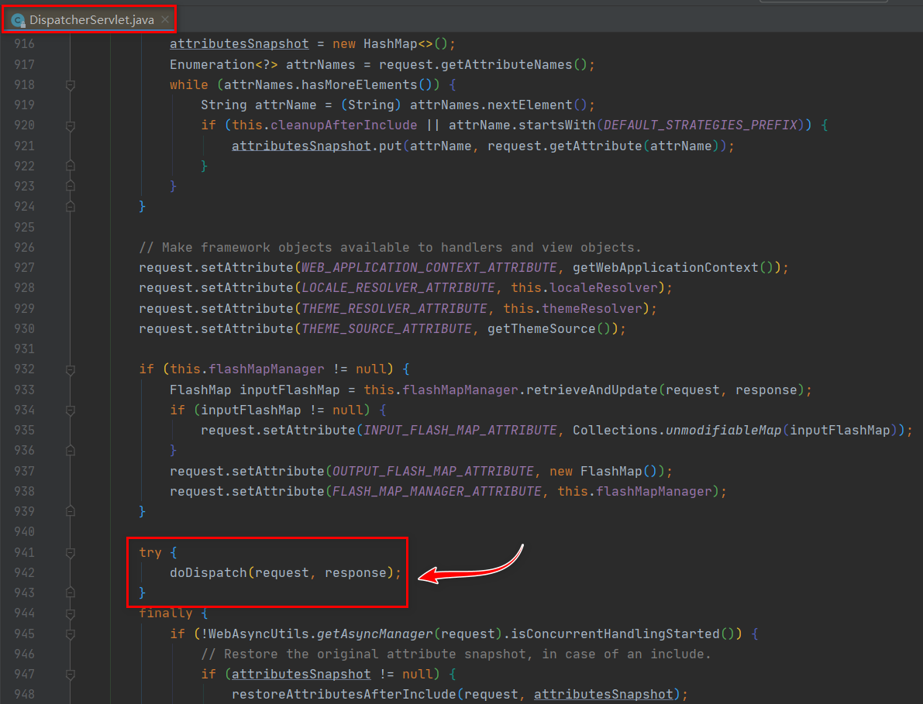Click fold end marker at line 936
The width and height of the screenshot is (923, 704).
70,451
